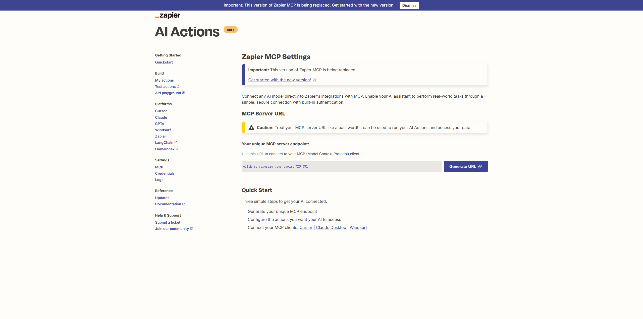The image size is (643, 319).
Task: Click the Zapier logo
Action: pos(168,15)
